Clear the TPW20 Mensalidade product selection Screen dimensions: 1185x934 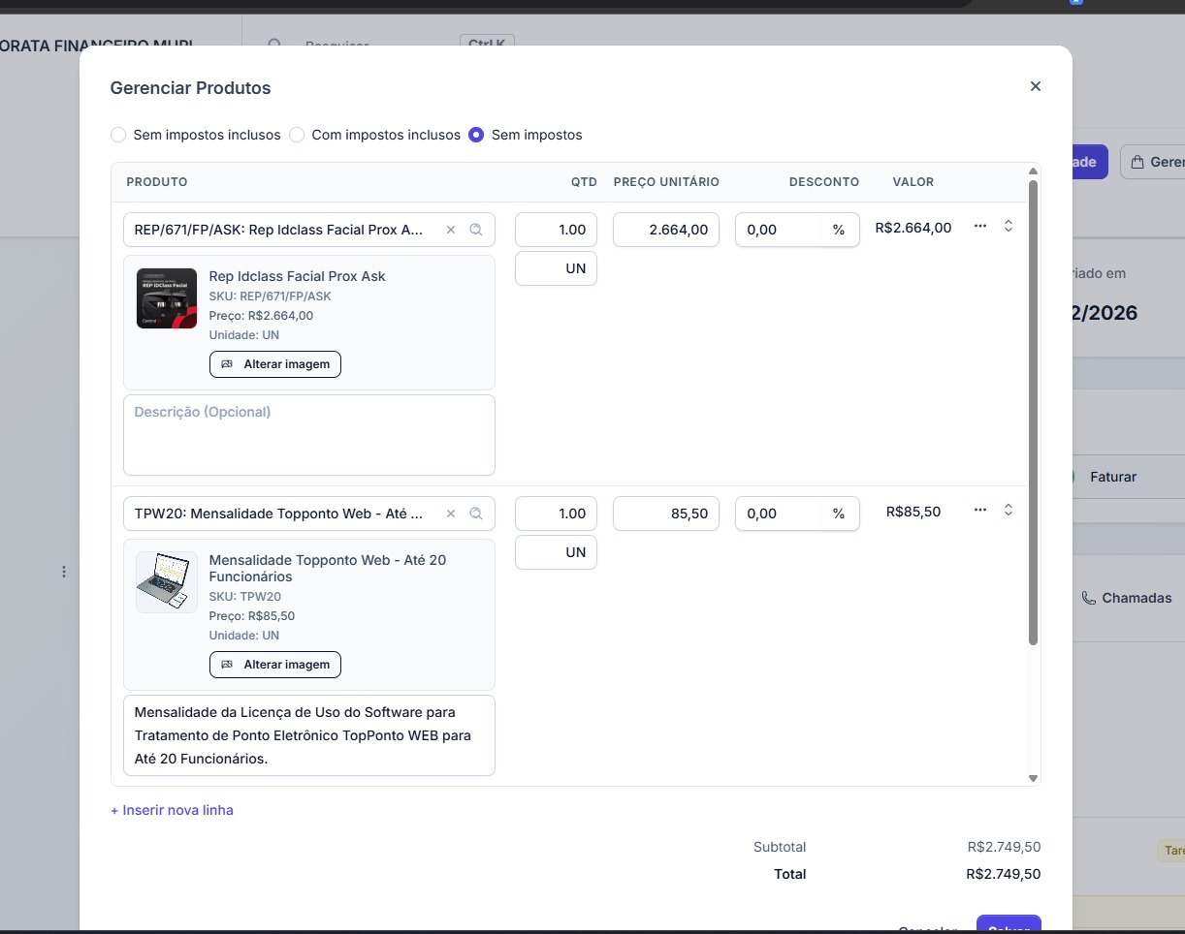click(x=450, y=514)
